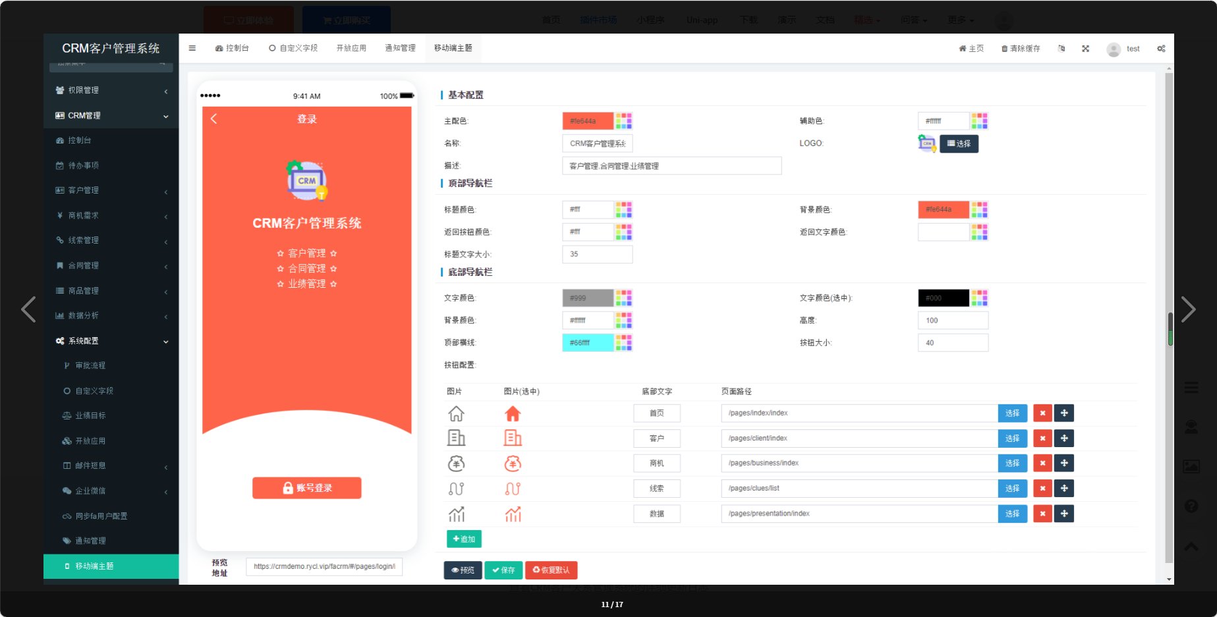Select the home icon in 图片 column
The height and width of the screenshot is (617, 1217).
click(457, 413)
